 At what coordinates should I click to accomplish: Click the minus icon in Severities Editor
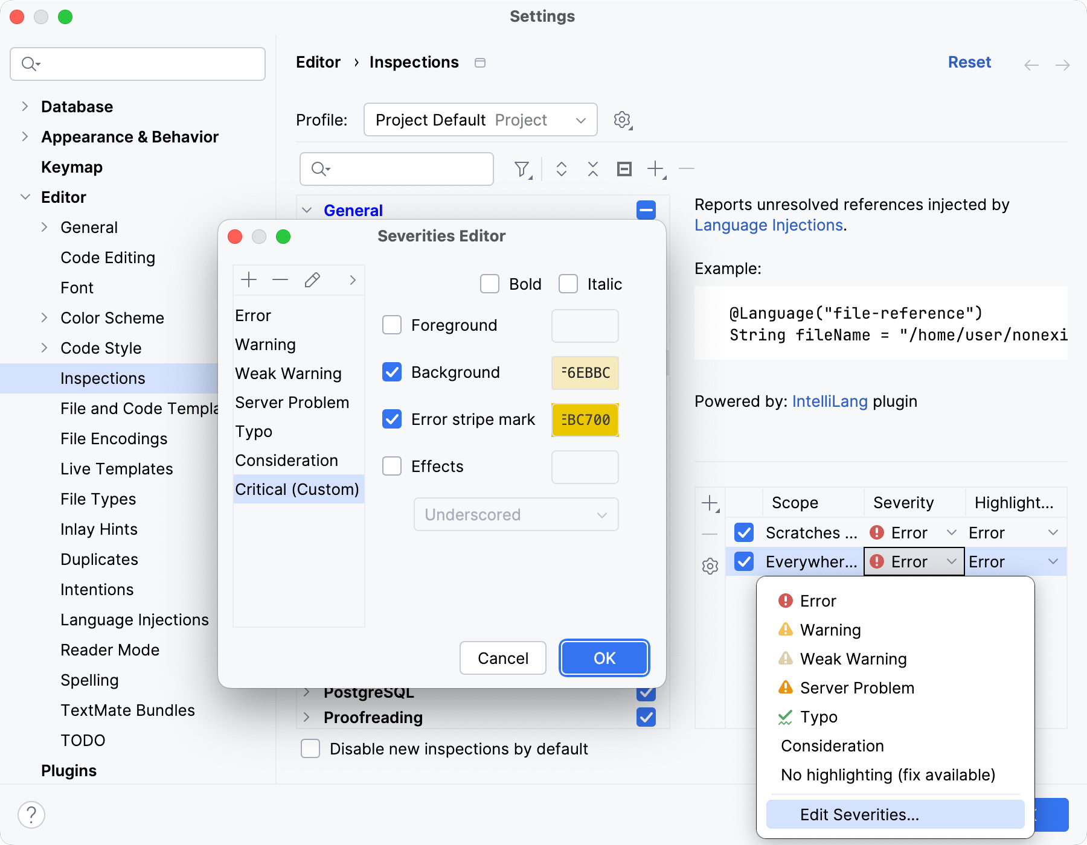pos(280,280)
